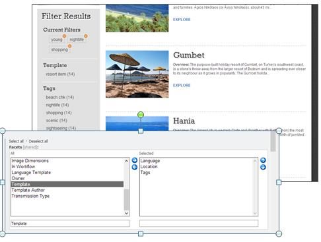Viewport: 321px width, 242px height.
Task: Remove the 'young' filter via its orange icon
Action: tap(64, 36)
